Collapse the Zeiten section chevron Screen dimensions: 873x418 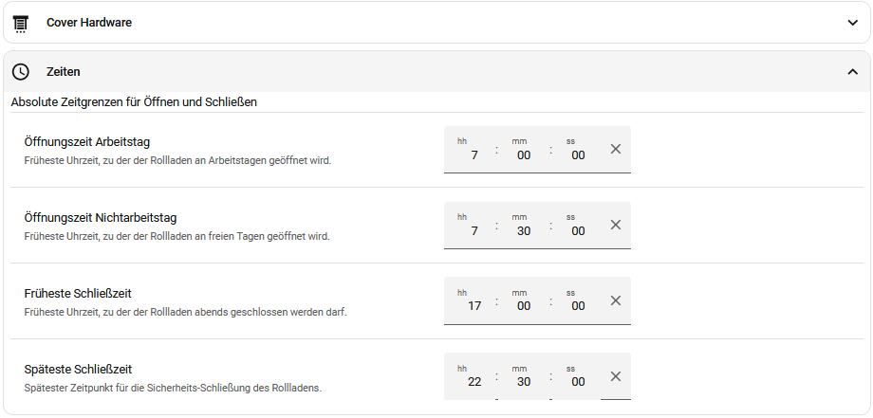pos(852,72)
